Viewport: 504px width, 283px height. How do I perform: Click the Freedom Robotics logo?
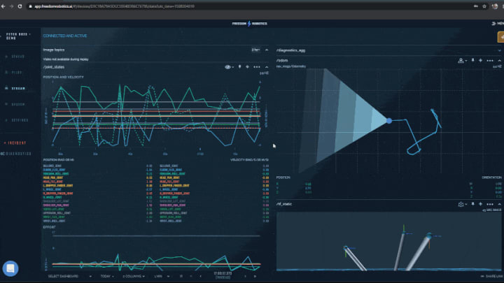click(x=249, y=24)
